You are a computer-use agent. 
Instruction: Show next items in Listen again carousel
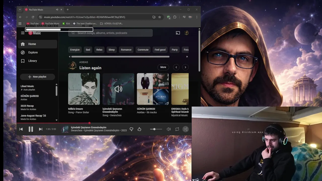(185, 67)
